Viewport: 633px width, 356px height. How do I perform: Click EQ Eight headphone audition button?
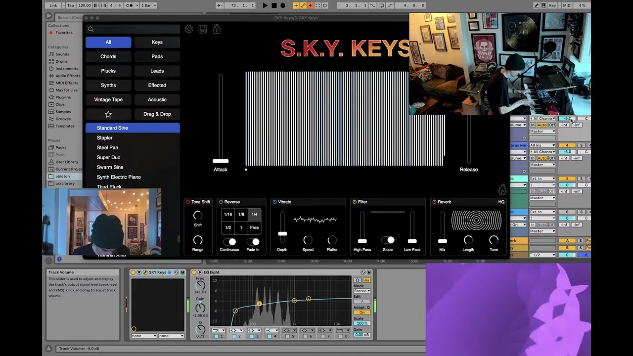(x=358, y=280)
